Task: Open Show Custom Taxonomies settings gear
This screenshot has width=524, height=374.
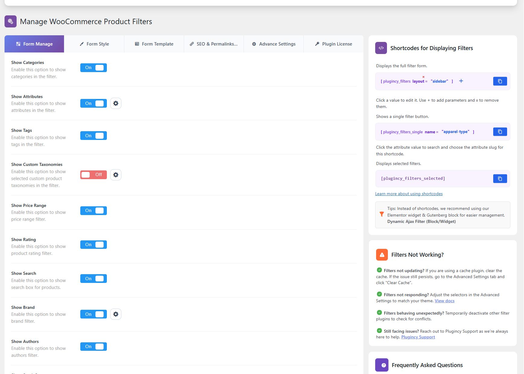Action: pos(116,175)
